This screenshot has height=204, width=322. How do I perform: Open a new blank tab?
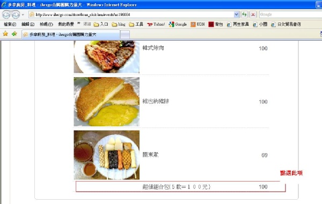tap(125, 34)
